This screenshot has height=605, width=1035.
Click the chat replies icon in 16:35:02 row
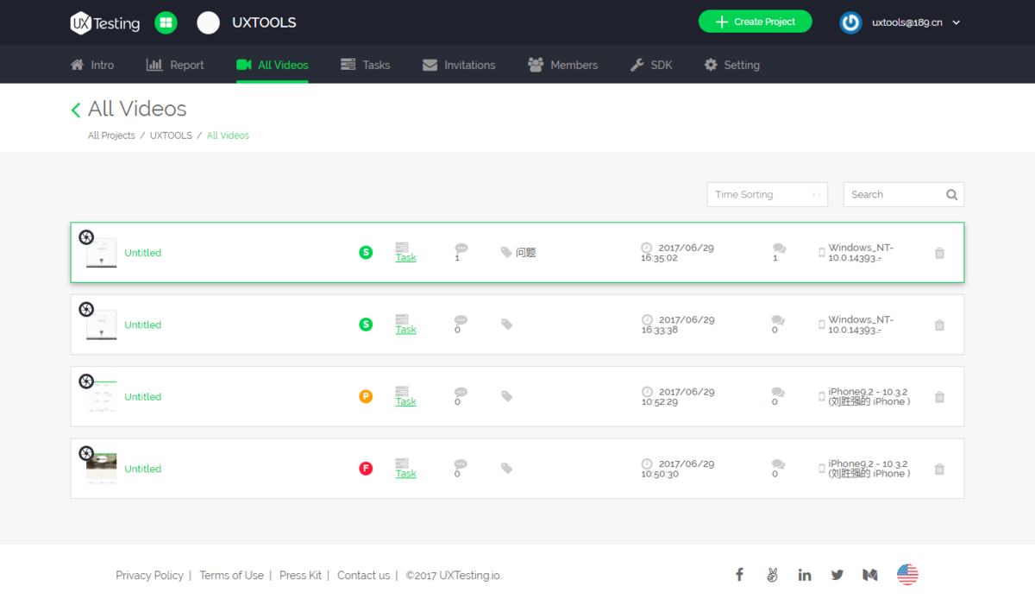pyautogui.click(x=779, y=249)
